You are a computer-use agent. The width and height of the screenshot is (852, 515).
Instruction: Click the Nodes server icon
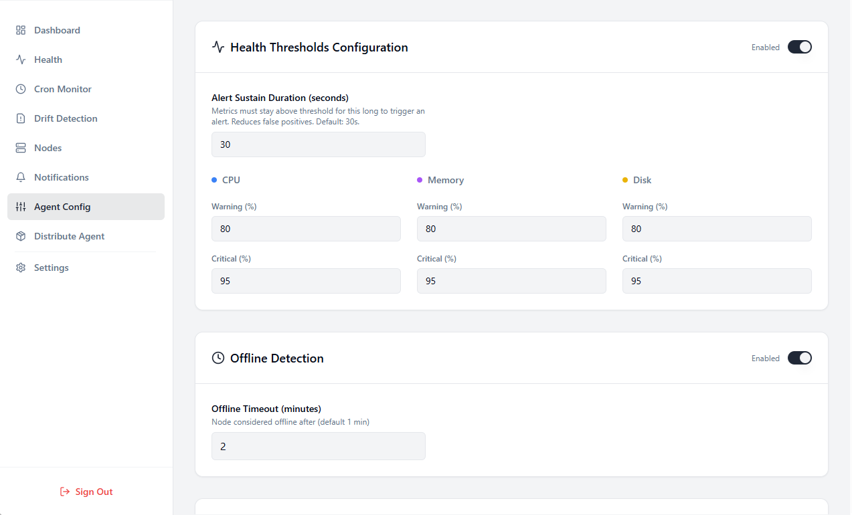click(21, 148)
